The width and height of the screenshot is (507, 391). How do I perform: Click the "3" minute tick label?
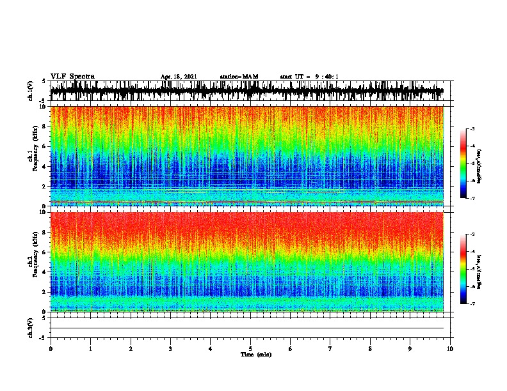click(170, 349)
